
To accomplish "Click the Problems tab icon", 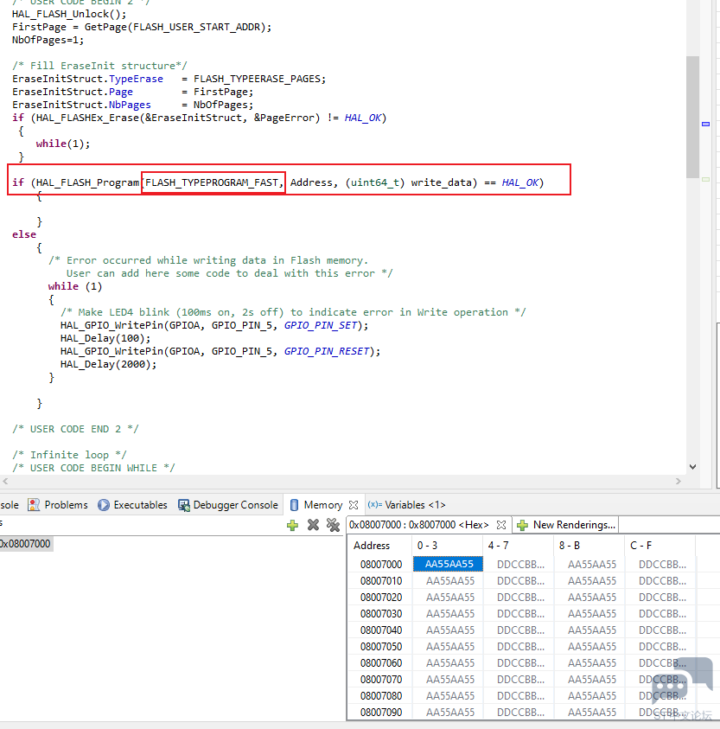I will point(34,505).
